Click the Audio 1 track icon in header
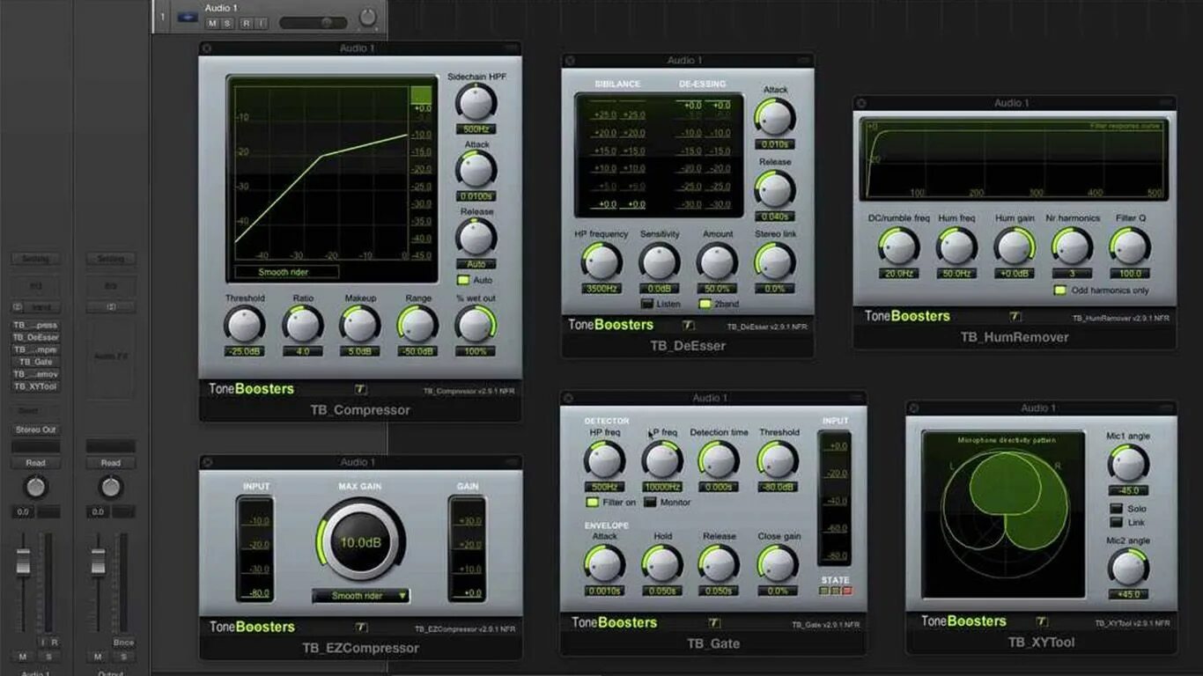This screenshot has height=676, width=1203. tap(187, 17)
